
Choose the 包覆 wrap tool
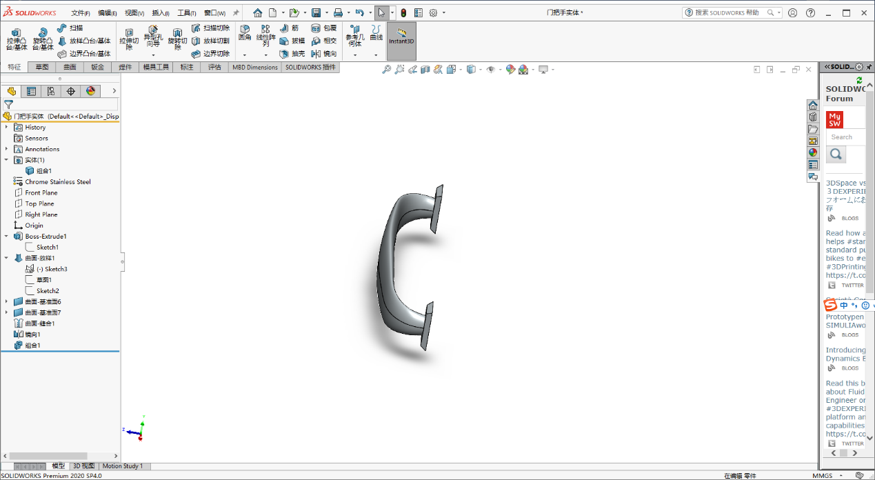point(324,28)
